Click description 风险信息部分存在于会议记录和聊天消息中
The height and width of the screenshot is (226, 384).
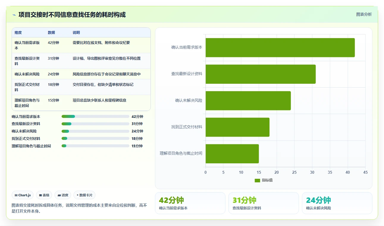(107, 74)
